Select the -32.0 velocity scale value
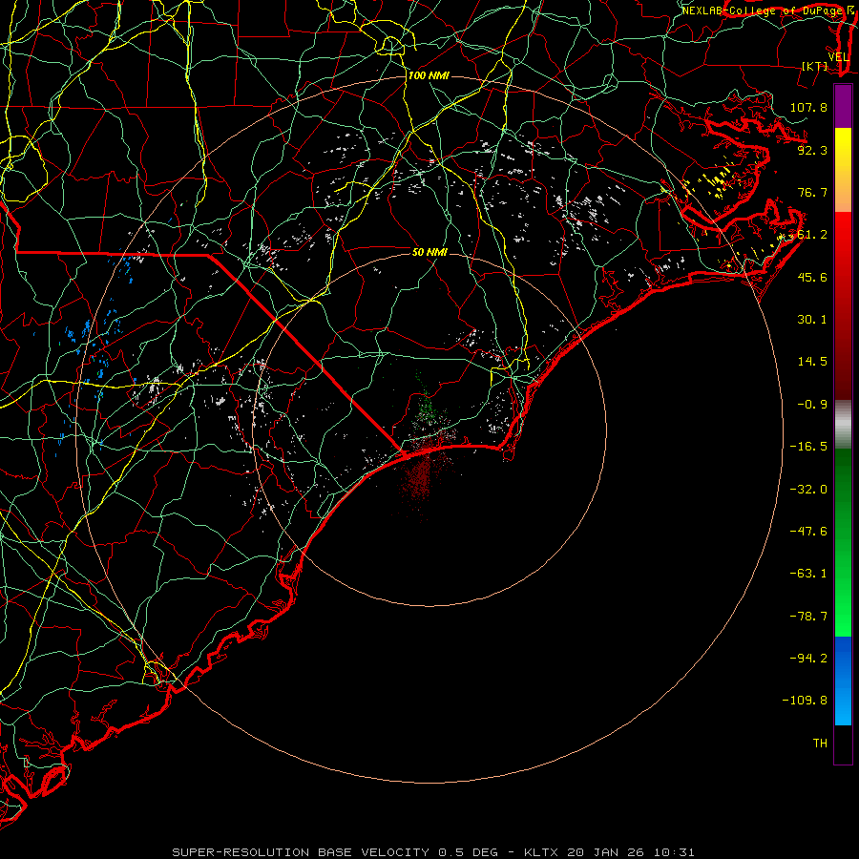859x859 pixels. [x=808, y=490]
